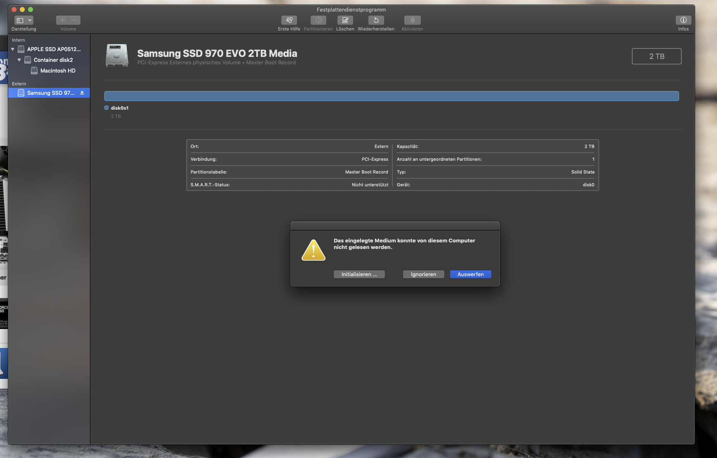The image size is (717, 458).
Task: Click the Löschen erase icon
Action: coord(345,20)
